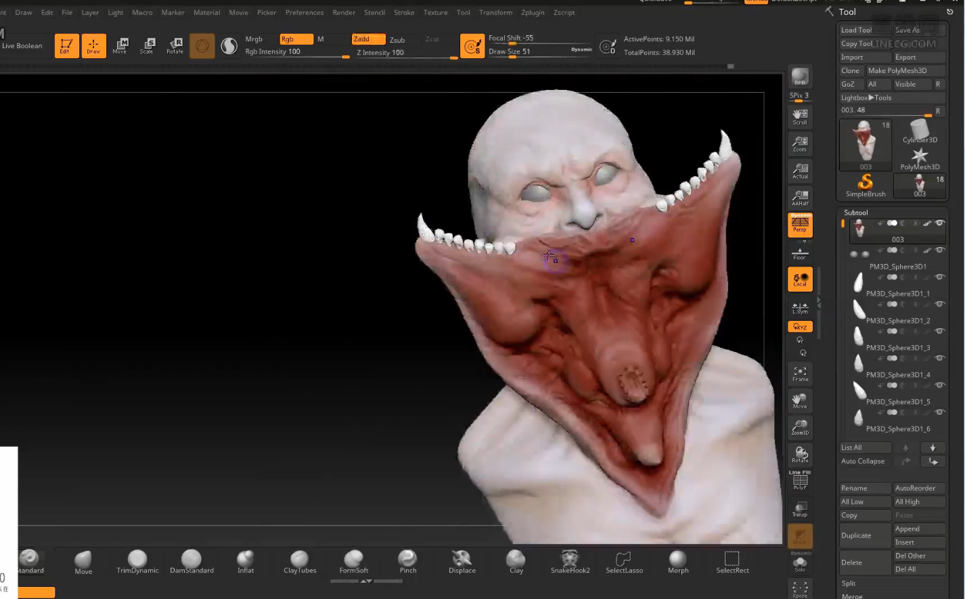Click the Zoom3D icon
The image size is (965, 599).
(x=800, y=427)
